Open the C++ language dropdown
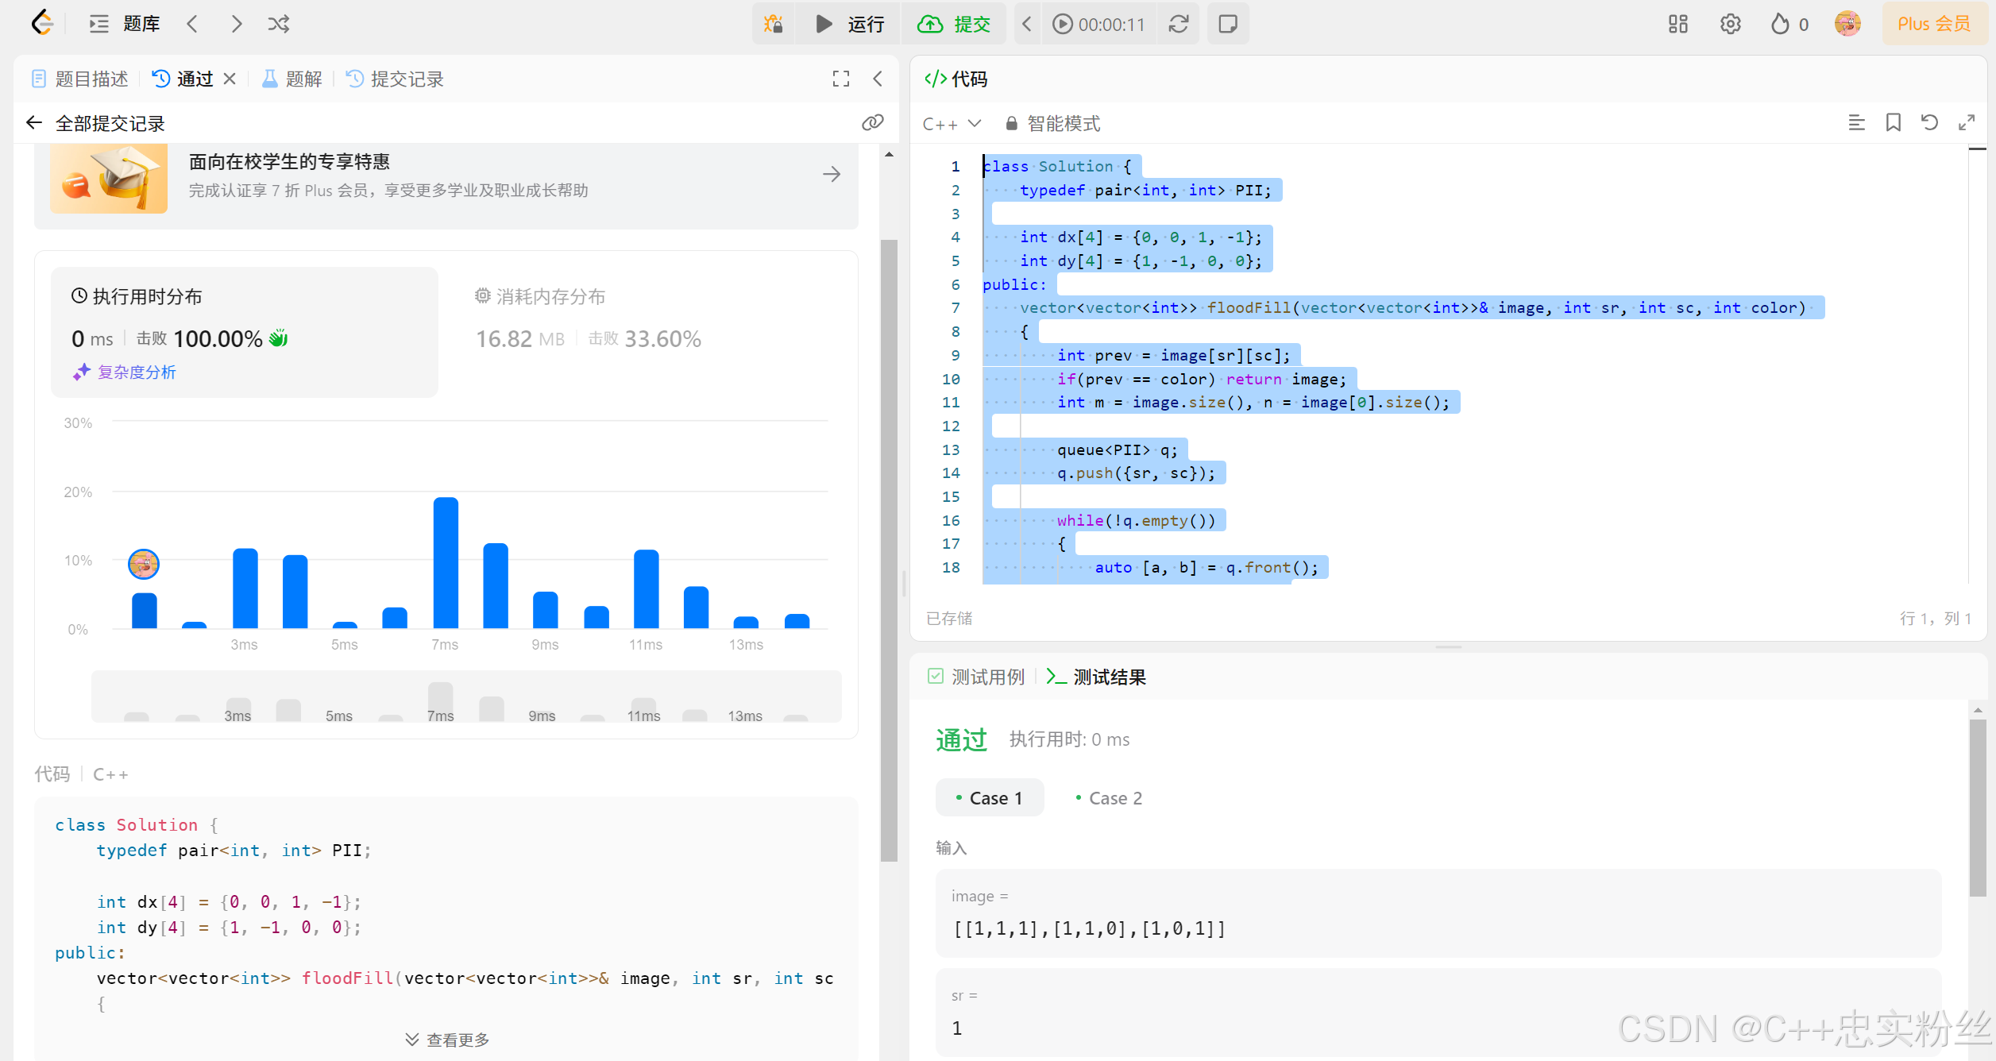 coord(951,123)
